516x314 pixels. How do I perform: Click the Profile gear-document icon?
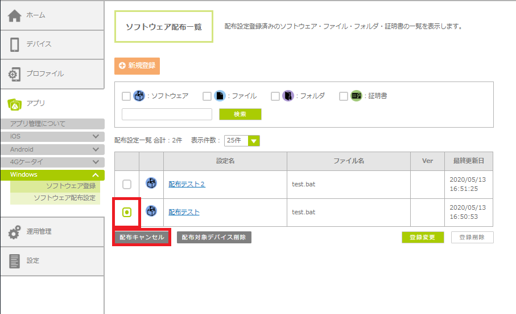click(x=15, y=74)
